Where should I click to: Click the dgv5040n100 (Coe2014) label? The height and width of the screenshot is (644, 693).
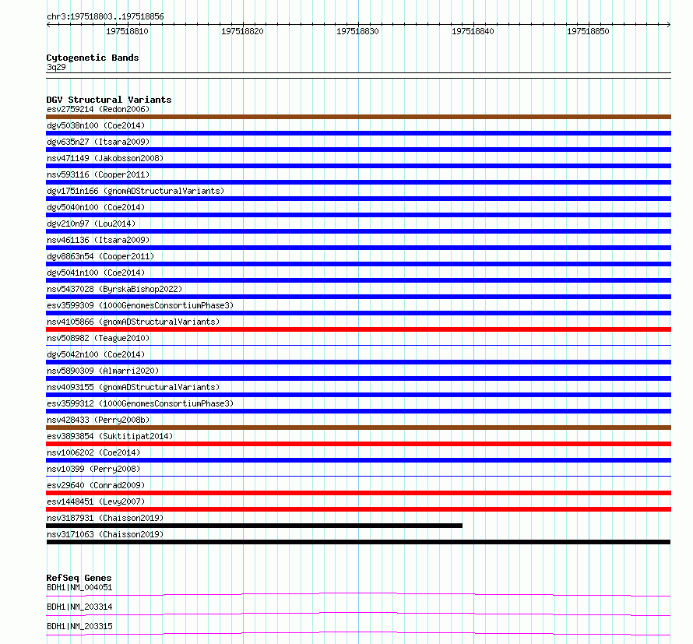coord(96,207)
